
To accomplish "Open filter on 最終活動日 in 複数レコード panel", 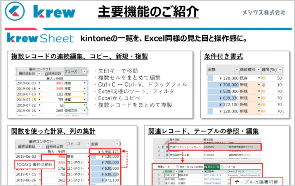I will pyautogui.click(x=39, y=74).
